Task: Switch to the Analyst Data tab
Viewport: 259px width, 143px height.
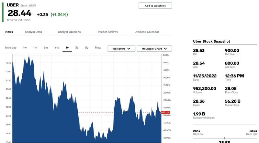Action: [33, 32]
